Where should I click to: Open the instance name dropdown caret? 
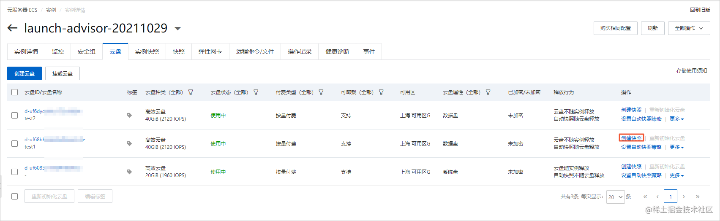click(178, 29)
